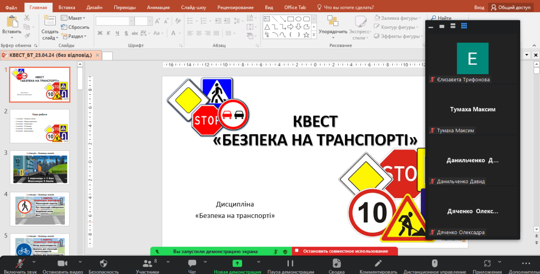The image size is (540, 274).
Task: Switch video panel to grid view
Action: point(464,26)
